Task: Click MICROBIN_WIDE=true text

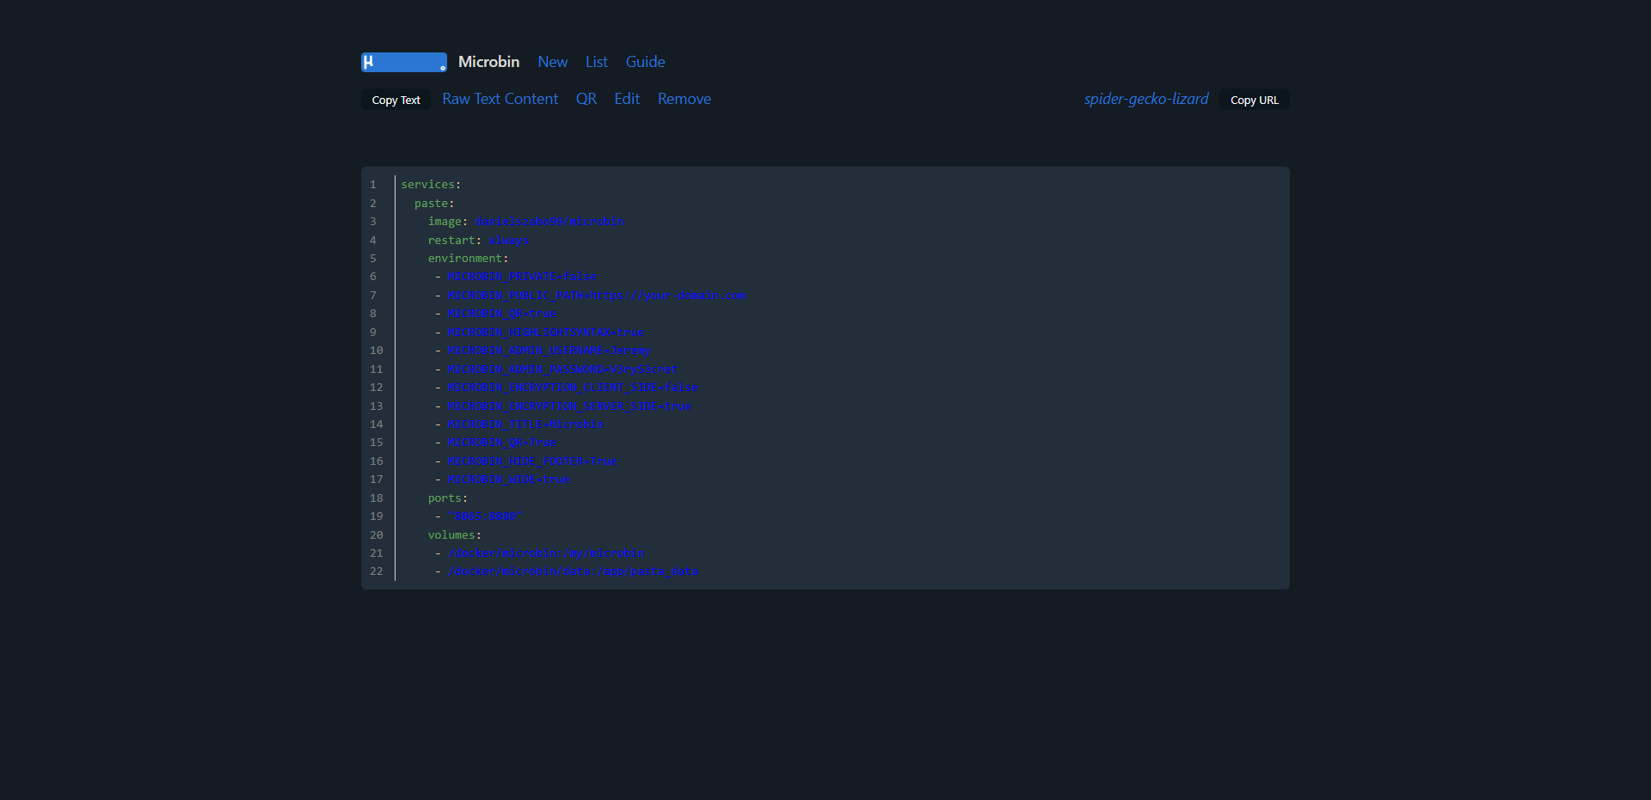Action: pyautogui.click(x=508, y=479)
